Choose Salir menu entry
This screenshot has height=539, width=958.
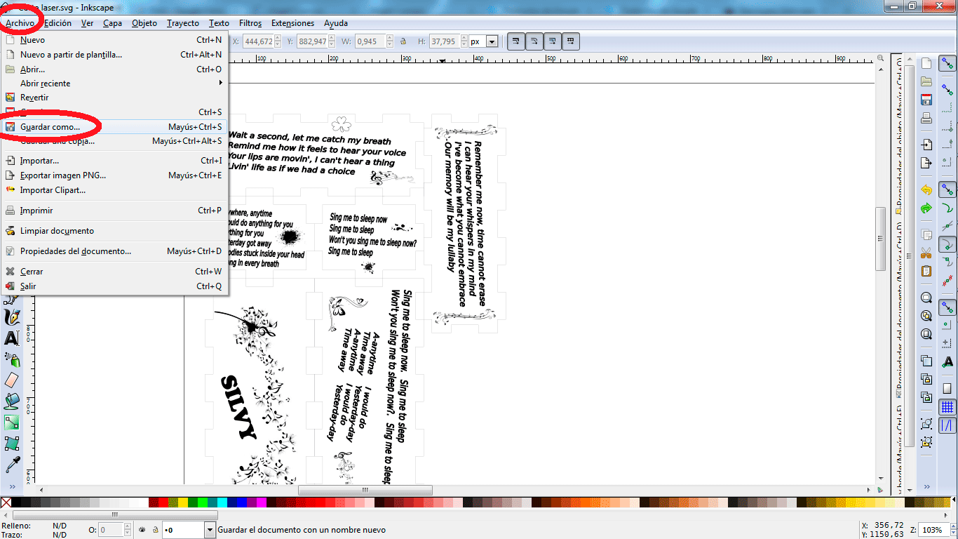(114, 286)
